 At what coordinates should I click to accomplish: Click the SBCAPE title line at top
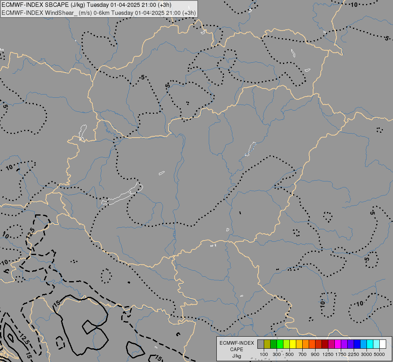click(86, 5)
